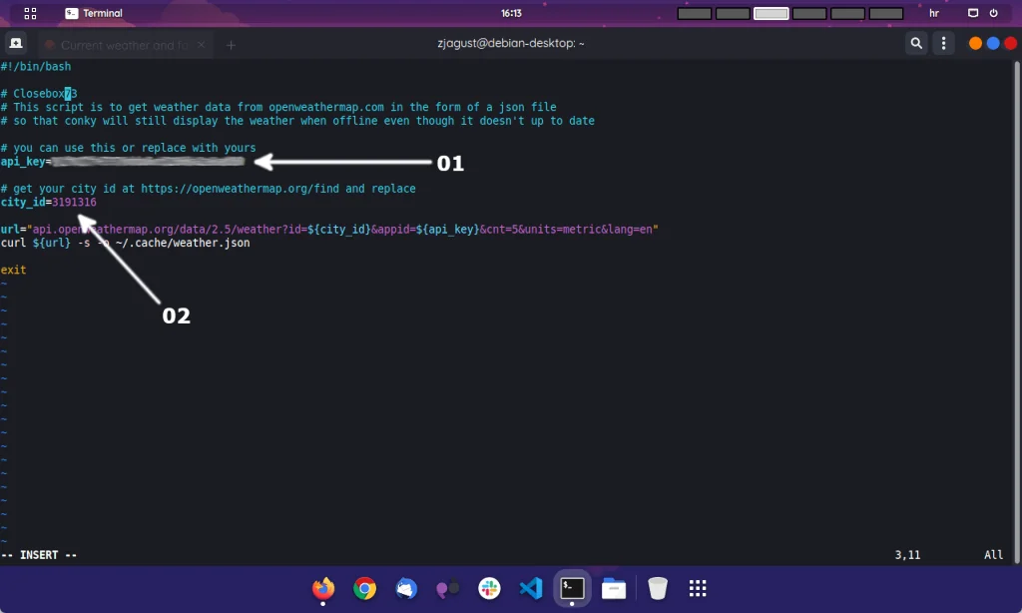Open the three-dot terminal options menu
This screenshot has width=1022, height=613.
point(943,43)
